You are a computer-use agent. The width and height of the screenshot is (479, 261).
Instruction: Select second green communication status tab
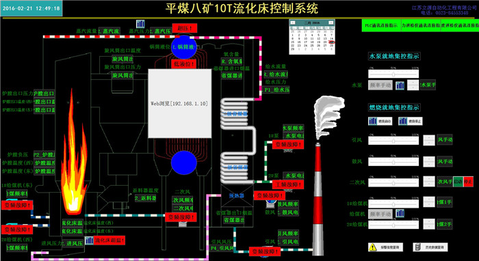coord(421,25)
